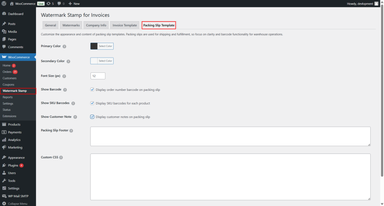The image size is (384, 206).
Task: Click help icon beside Primary Color
Action: [64, 47]
